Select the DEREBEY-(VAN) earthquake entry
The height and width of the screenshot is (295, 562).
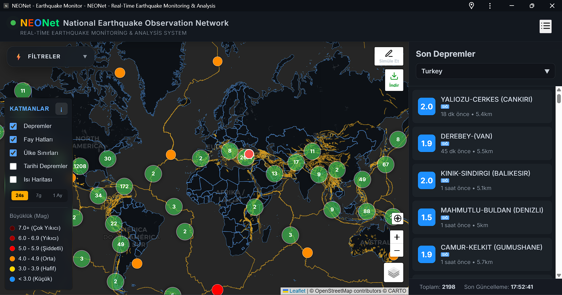(482, 143)
